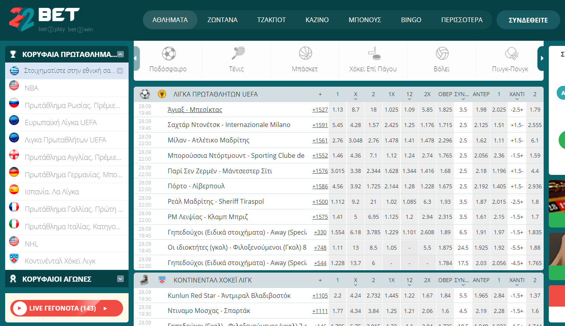
Task: Click French flag for Πρωτάθλημα Γαλλίας
Action: pos(14,207)
